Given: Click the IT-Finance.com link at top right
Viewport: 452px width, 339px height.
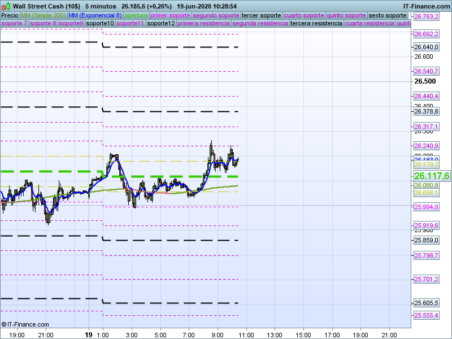Looking at the screenshot, I should 426,6.
